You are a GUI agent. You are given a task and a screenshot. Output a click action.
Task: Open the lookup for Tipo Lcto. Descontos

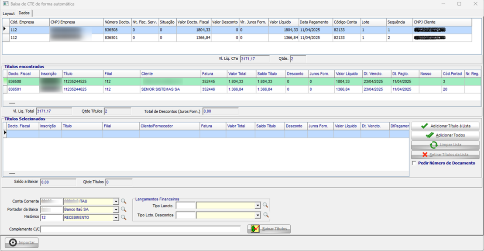tap(265, 215)
